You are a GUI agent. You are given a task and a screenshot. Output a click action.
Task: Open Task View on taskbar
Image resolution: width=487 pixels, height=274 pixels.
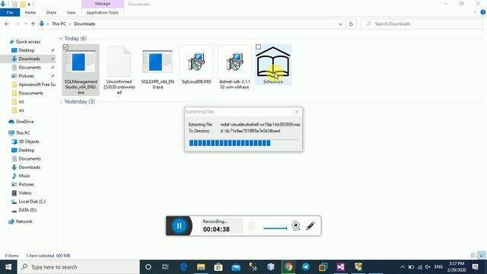(165, 267)
